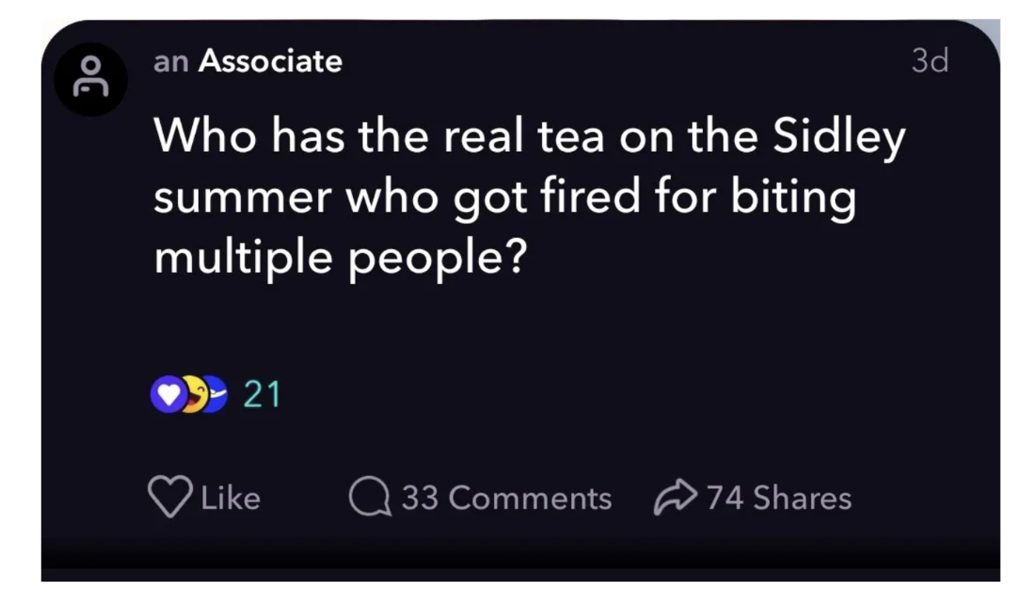
Task: View reactions via the 21 count
Action: click(262, 395)
